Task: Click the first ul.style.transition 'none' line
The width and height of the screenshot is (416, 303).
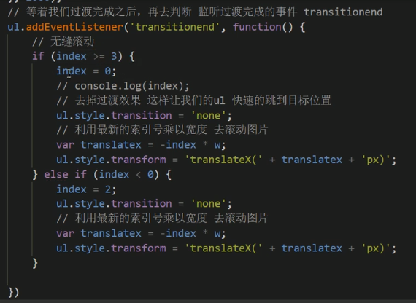Action: (x=144, y=116)
